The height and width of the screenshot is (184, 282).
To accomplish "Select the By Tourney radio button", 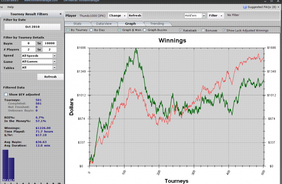I will click(x=68, y=30).
